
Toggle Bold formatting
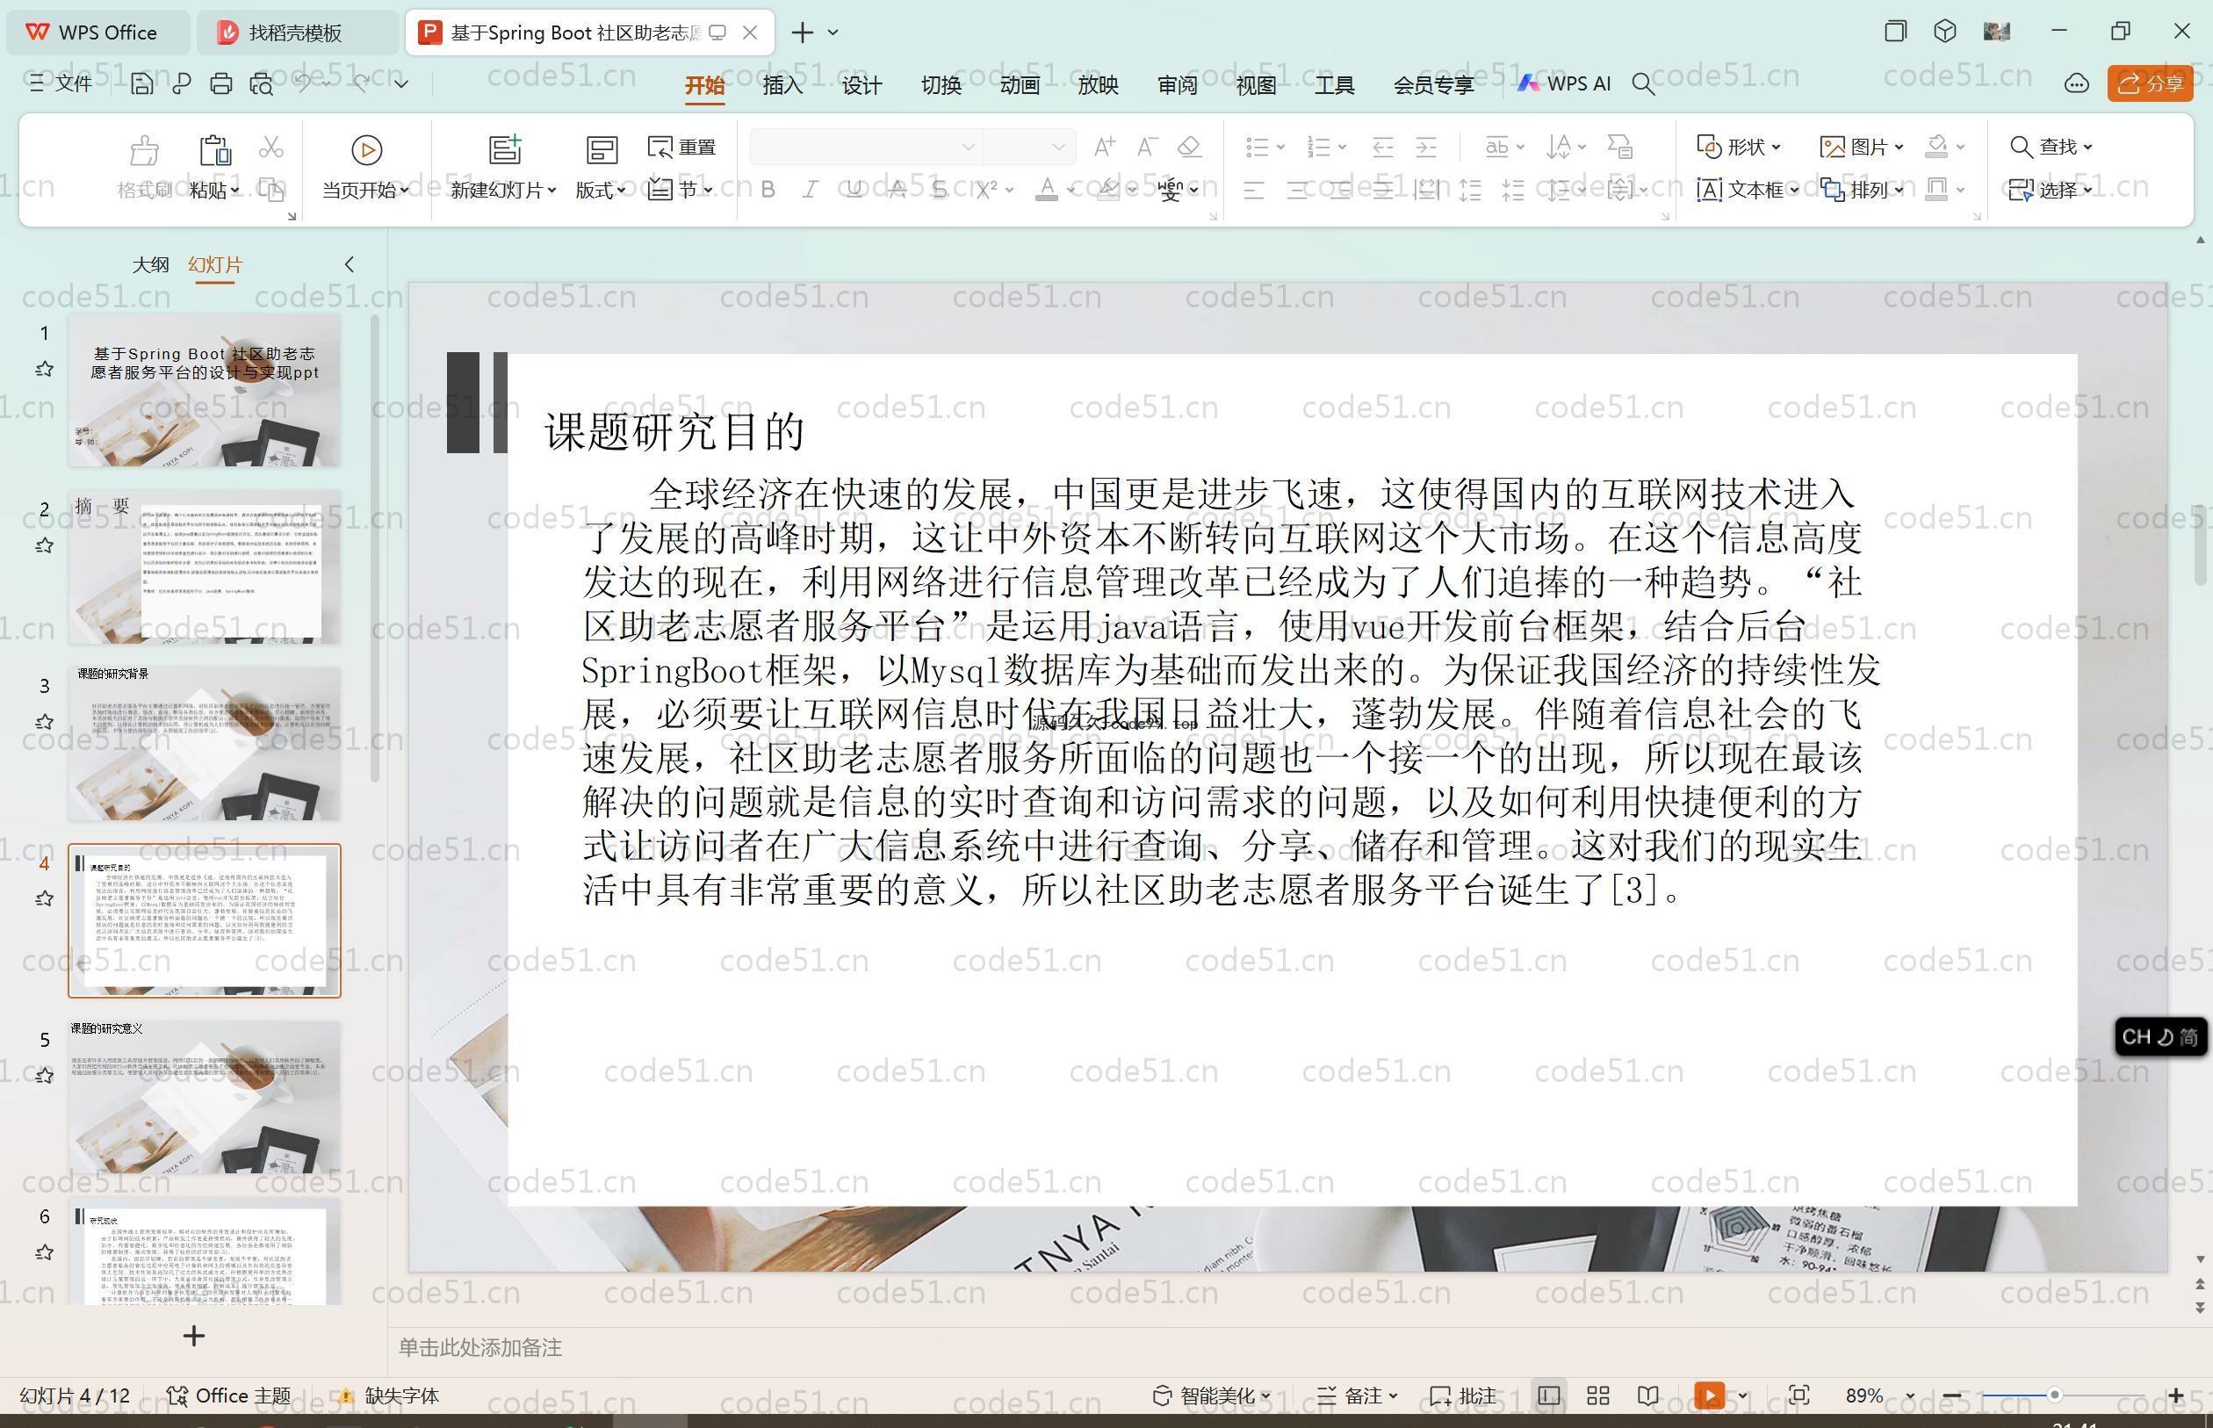768,190
